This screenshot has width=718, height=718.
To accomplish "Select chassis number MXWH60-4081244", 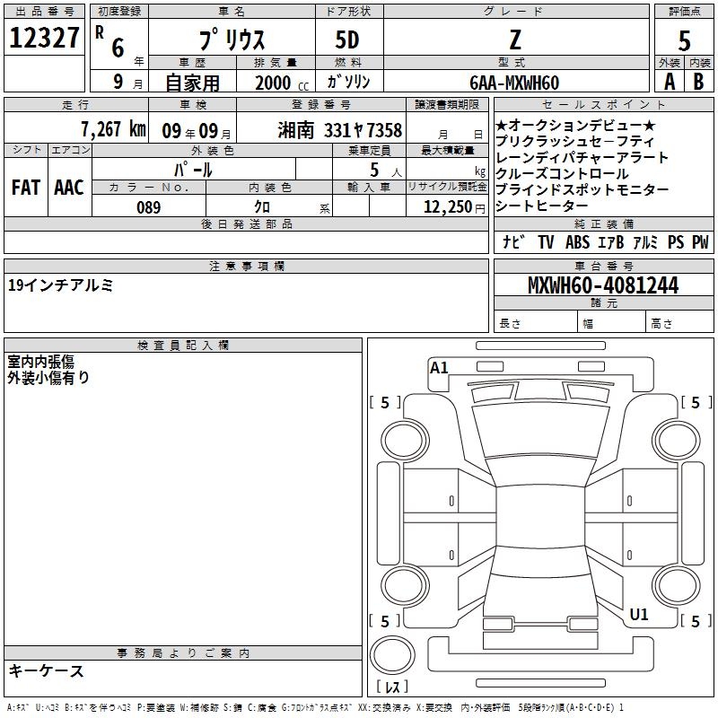I will tap(603, 285).
